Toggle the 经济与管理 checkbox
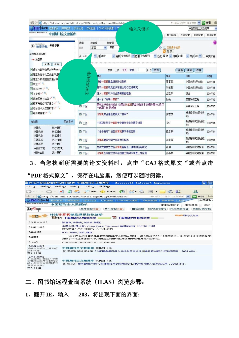239x338 pixels. click(31, 113)
